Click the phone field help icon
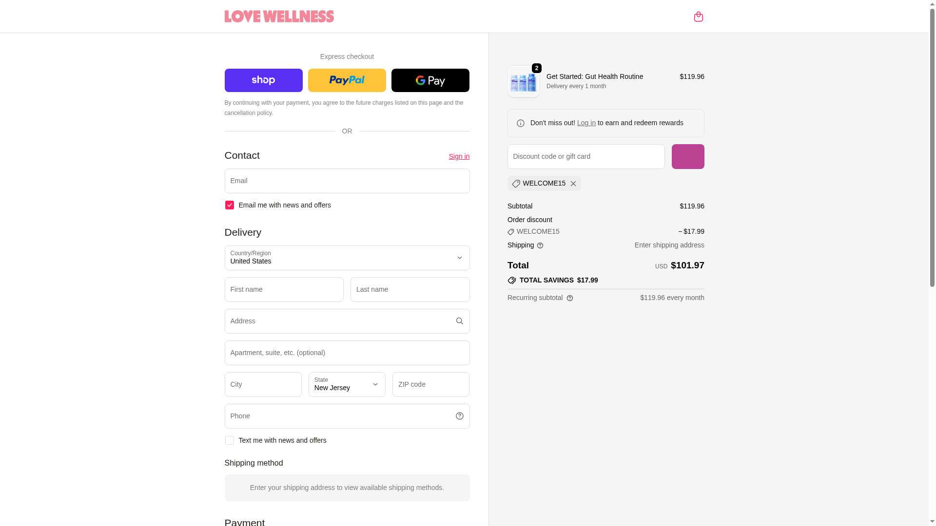The image size is (936, 526). pyautogui.click(x=459, y=416)
